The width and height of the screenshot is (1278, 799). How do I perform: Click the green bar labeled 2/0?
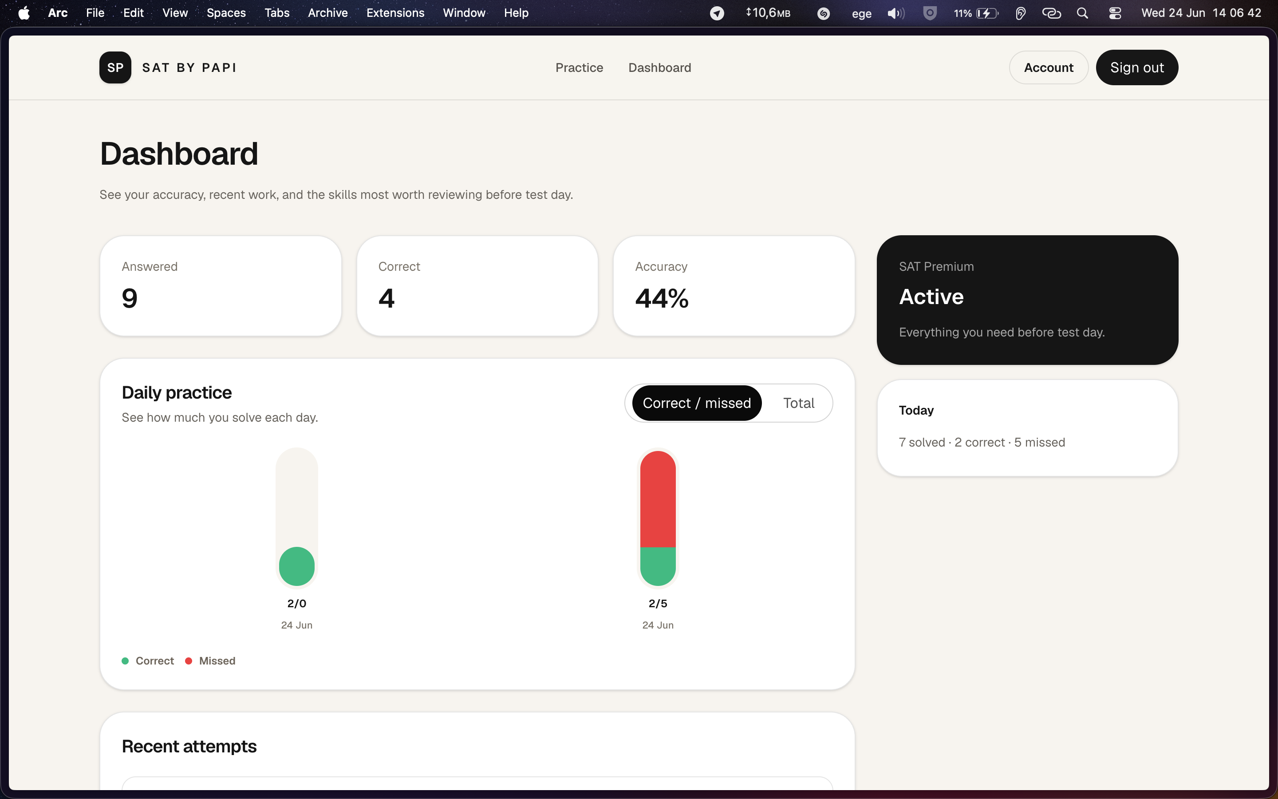tap(297, 566)
